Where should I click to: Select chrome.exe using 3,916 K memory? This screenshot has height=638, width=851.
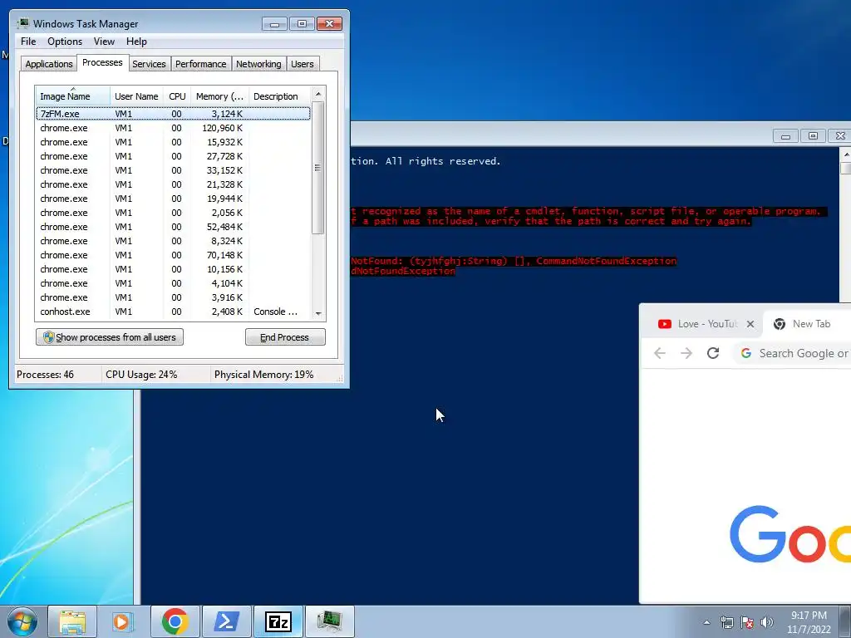click(173, 297)
